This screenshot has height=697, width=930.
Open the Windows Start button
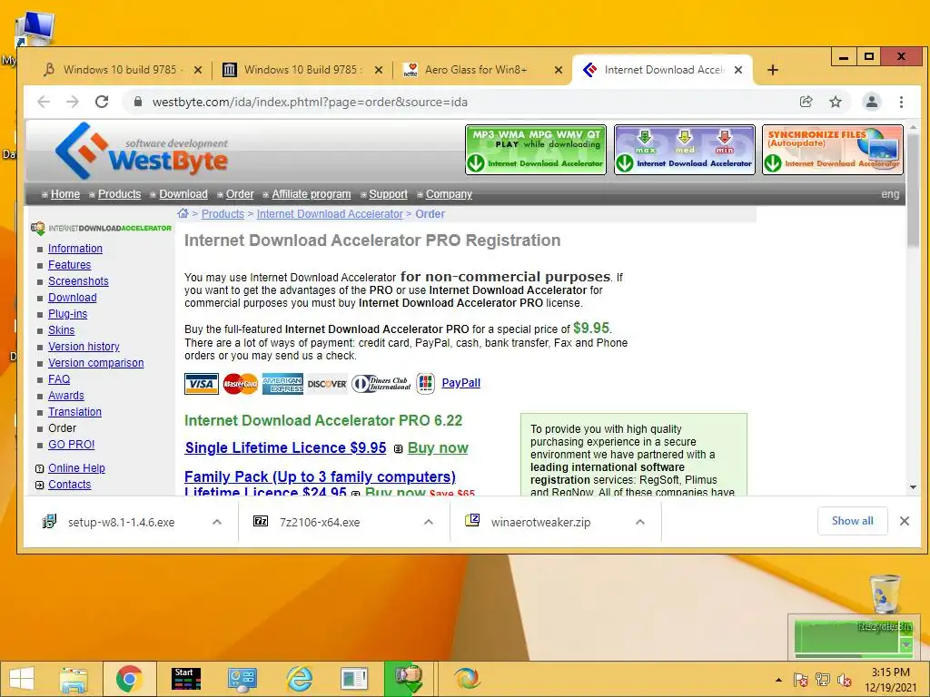(x=22, y=679)
